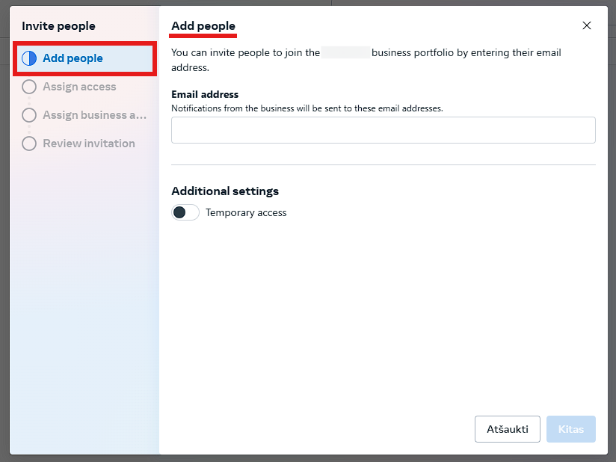Viewport: 616px width, 462px height.
Task: Click the "You can invite people" description text
Action: point(366,60)
